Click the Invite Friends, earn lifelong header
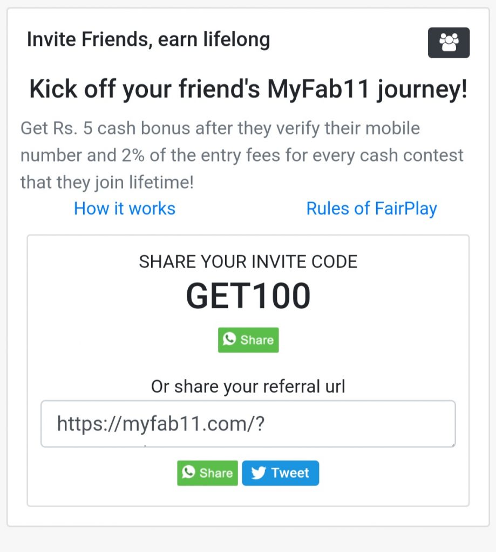This screenshot has width=496, height=552. pos(148,39)
